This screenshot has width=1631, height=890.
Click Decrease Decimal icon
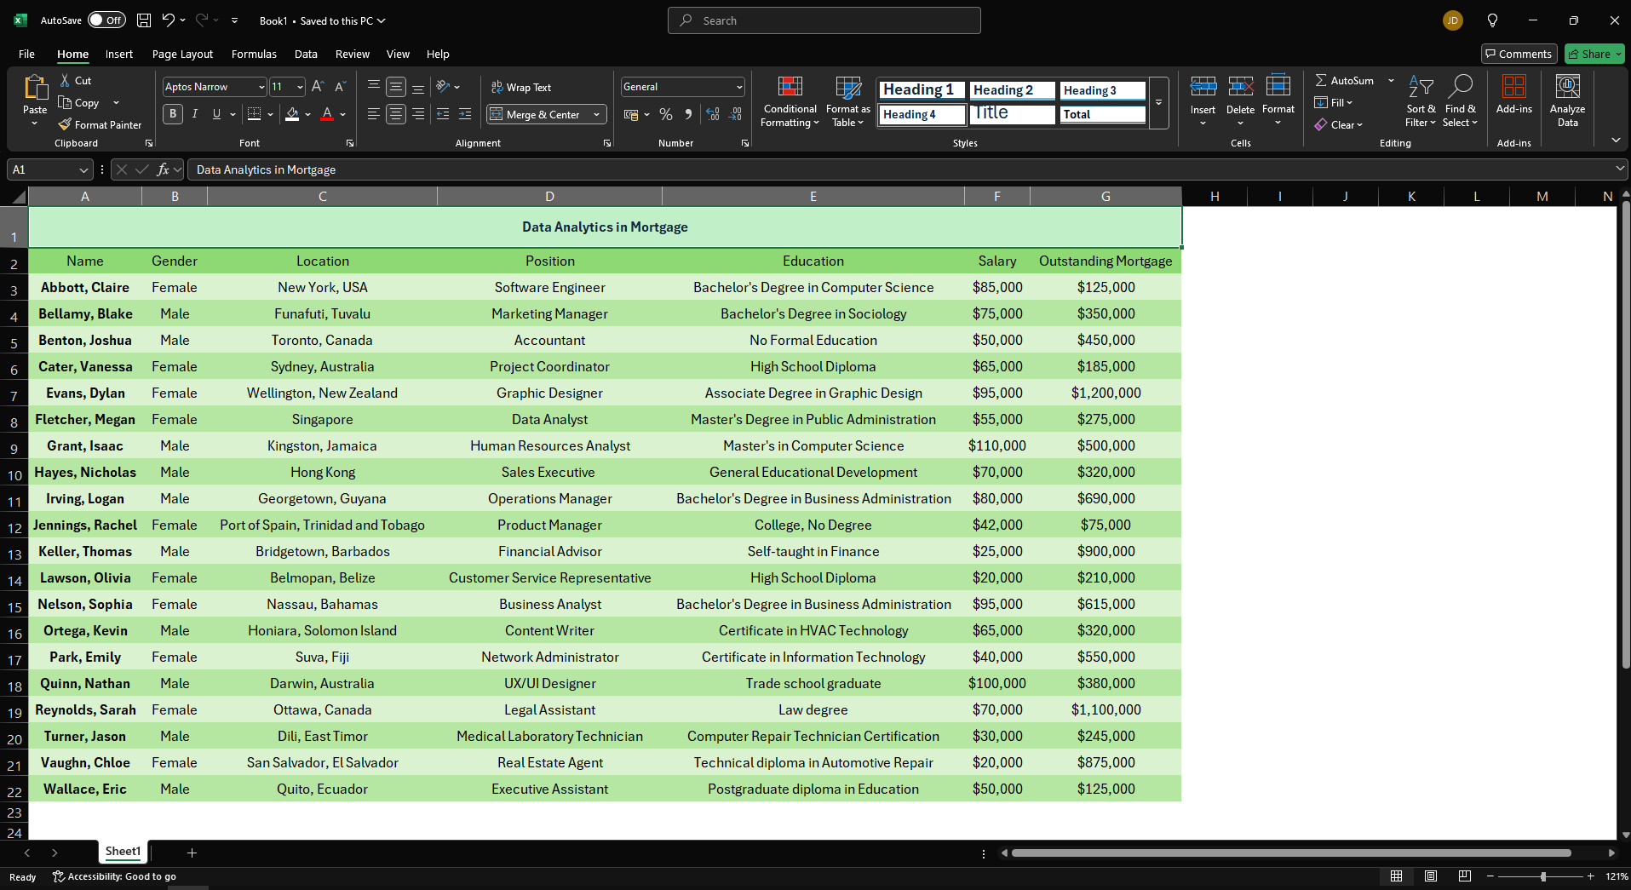735,114
